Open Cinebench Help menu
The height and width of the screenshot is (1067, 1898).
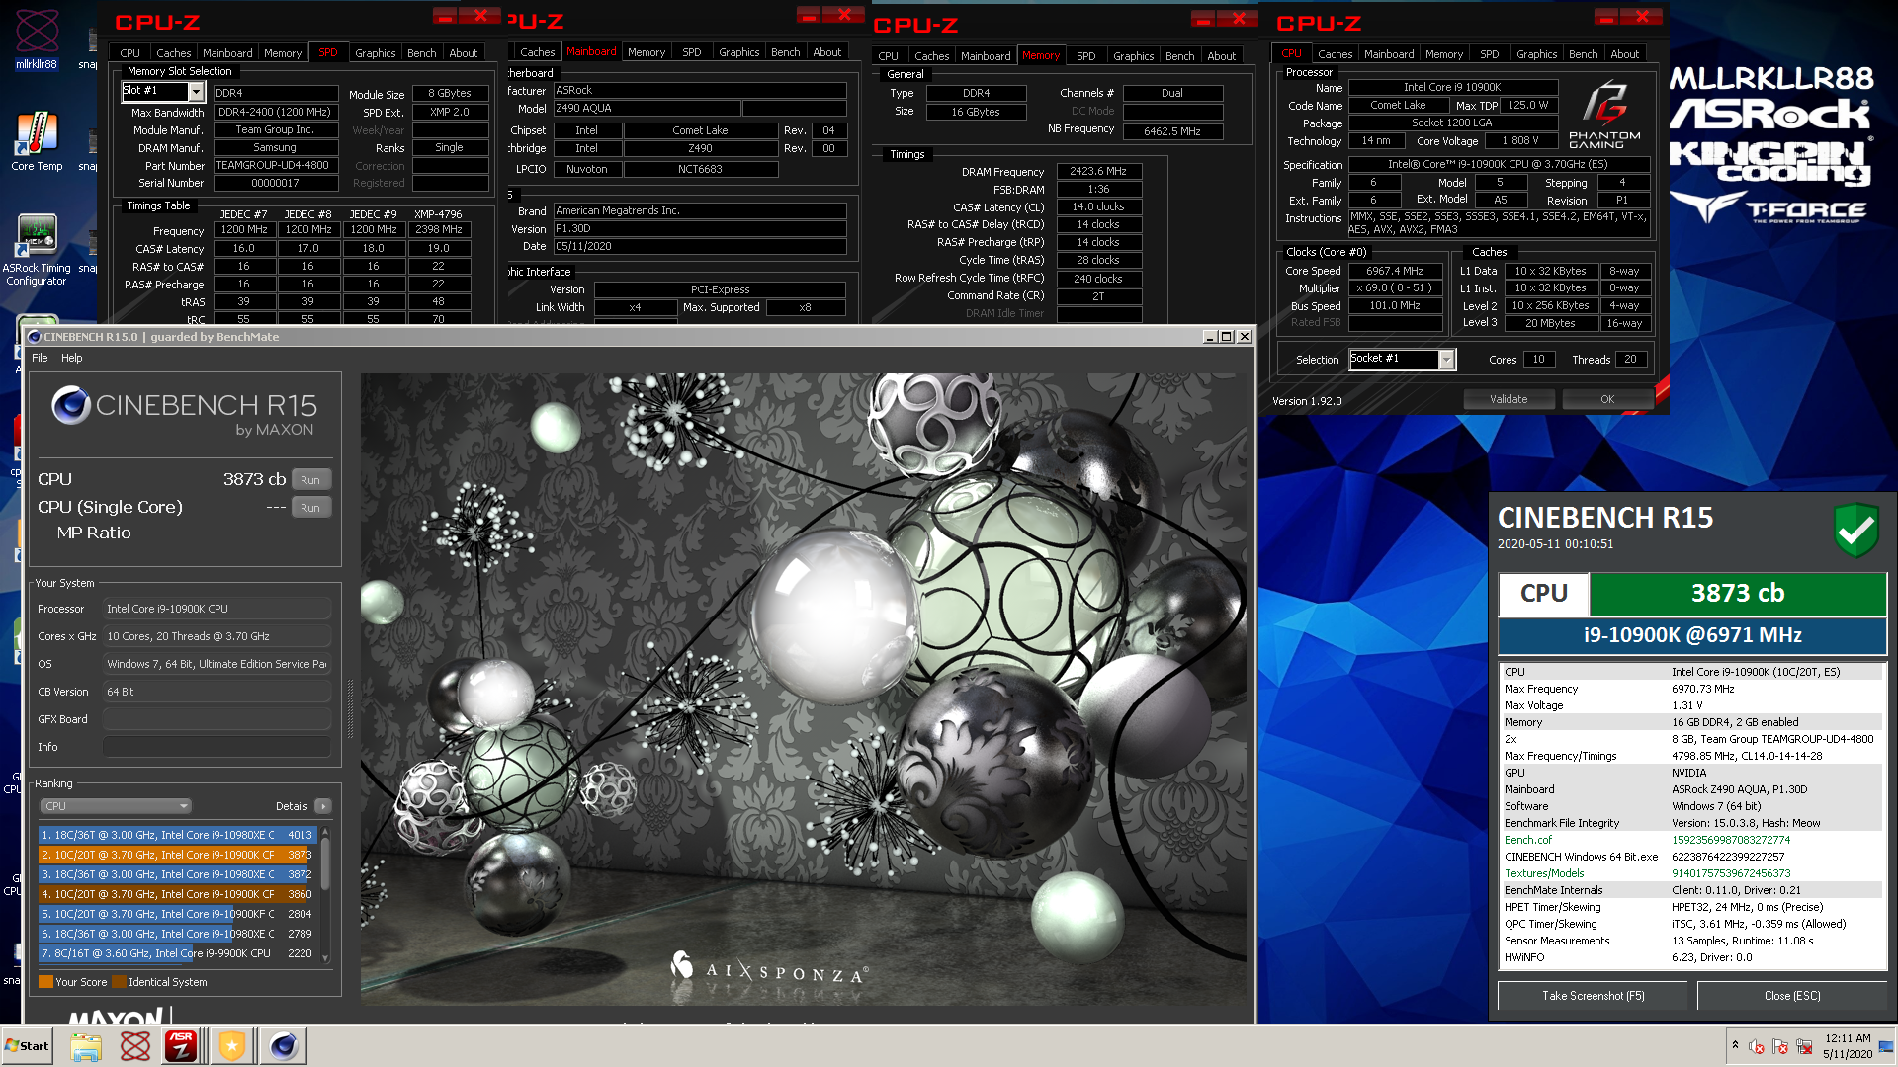click(72, 358)
